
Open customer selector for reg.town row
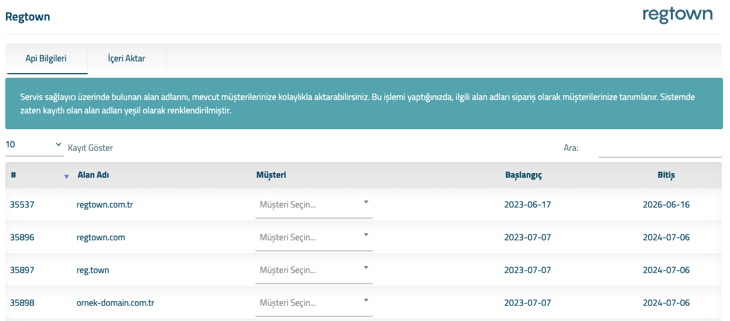pyautogui.click(x=313, y=271)
